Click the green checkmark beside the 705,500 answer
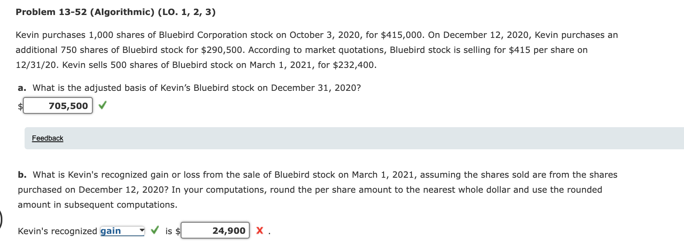This screenshot has width=684, height=248. [102, 105]
